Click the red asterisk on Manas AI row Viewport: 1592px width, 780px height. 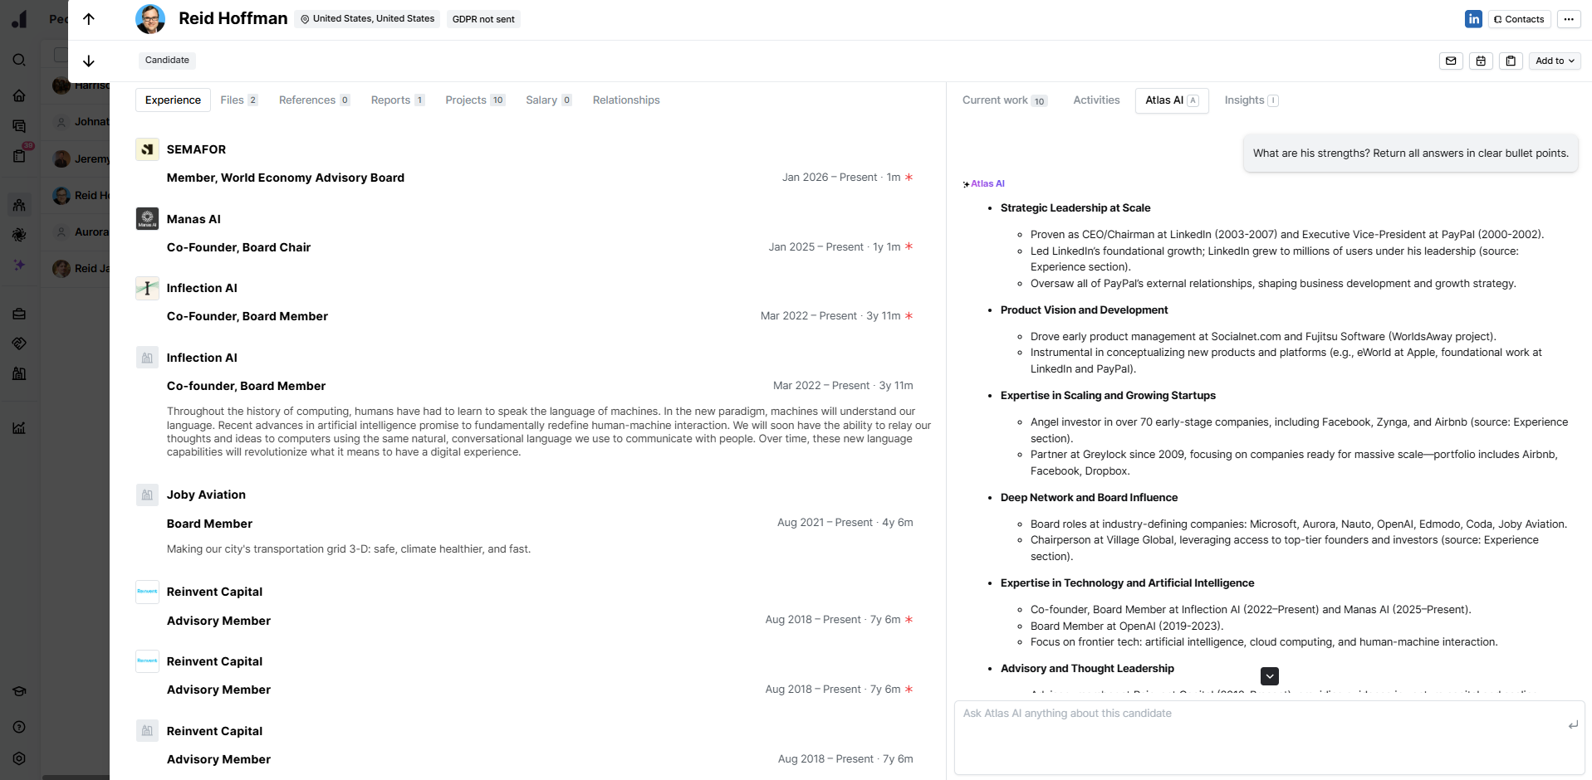(909, 246)
